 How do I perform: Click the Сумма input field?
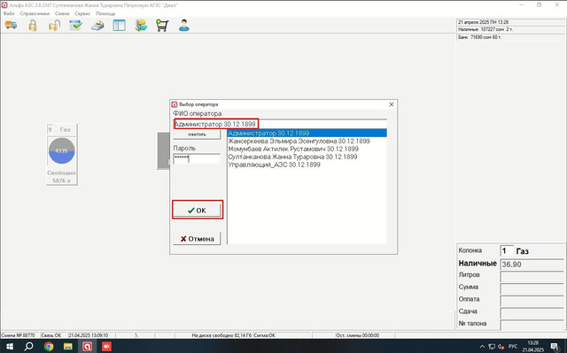tap(532, 288)
